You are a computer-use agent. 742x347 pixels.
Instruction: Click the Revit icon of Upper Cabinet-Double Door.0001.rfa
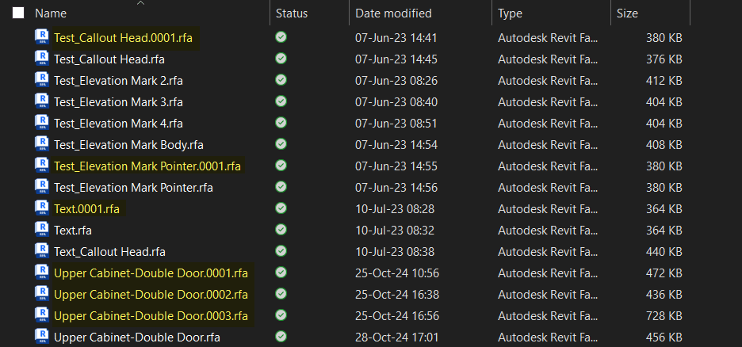[x=42, y=273]
